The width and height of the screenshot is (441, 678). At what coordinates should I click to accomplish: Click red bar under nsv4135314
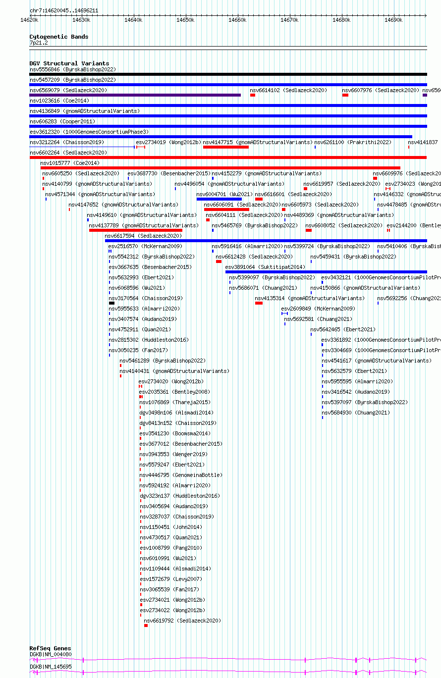(259, 303)
